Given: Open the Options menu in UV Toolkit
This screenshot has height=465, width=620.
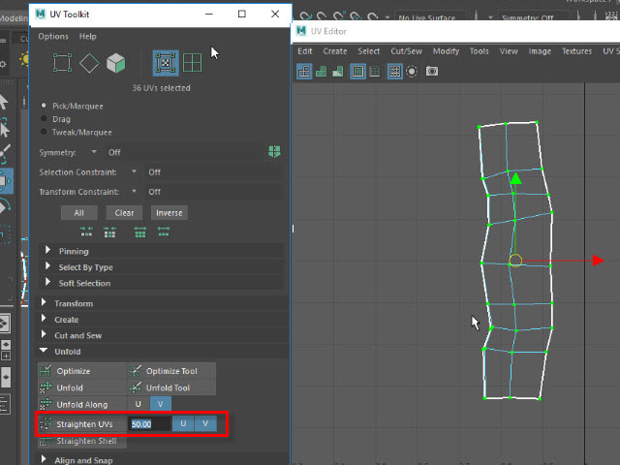Looking at the screenshot, I should click(53, 37).
